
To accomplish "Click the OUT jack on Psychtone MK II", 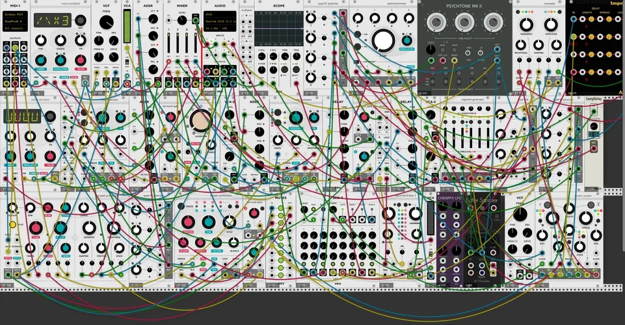I will [x=497, y=50].
